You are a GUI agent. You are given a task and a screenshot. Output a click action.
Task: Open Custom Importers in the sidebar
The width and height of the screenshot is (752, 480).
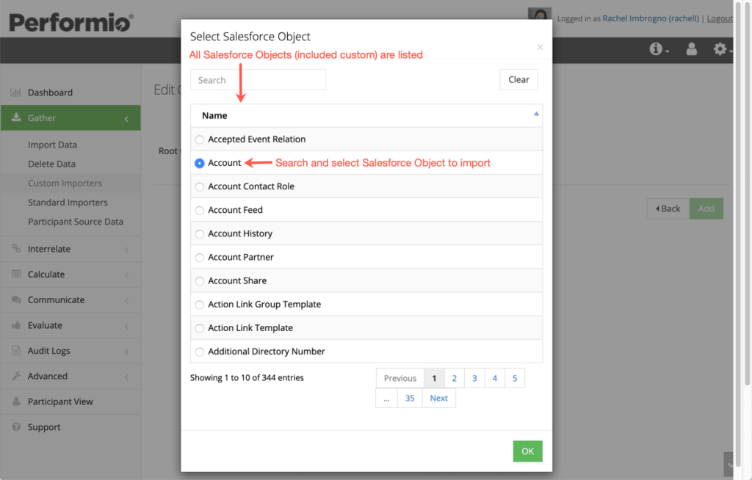[65, 183]
